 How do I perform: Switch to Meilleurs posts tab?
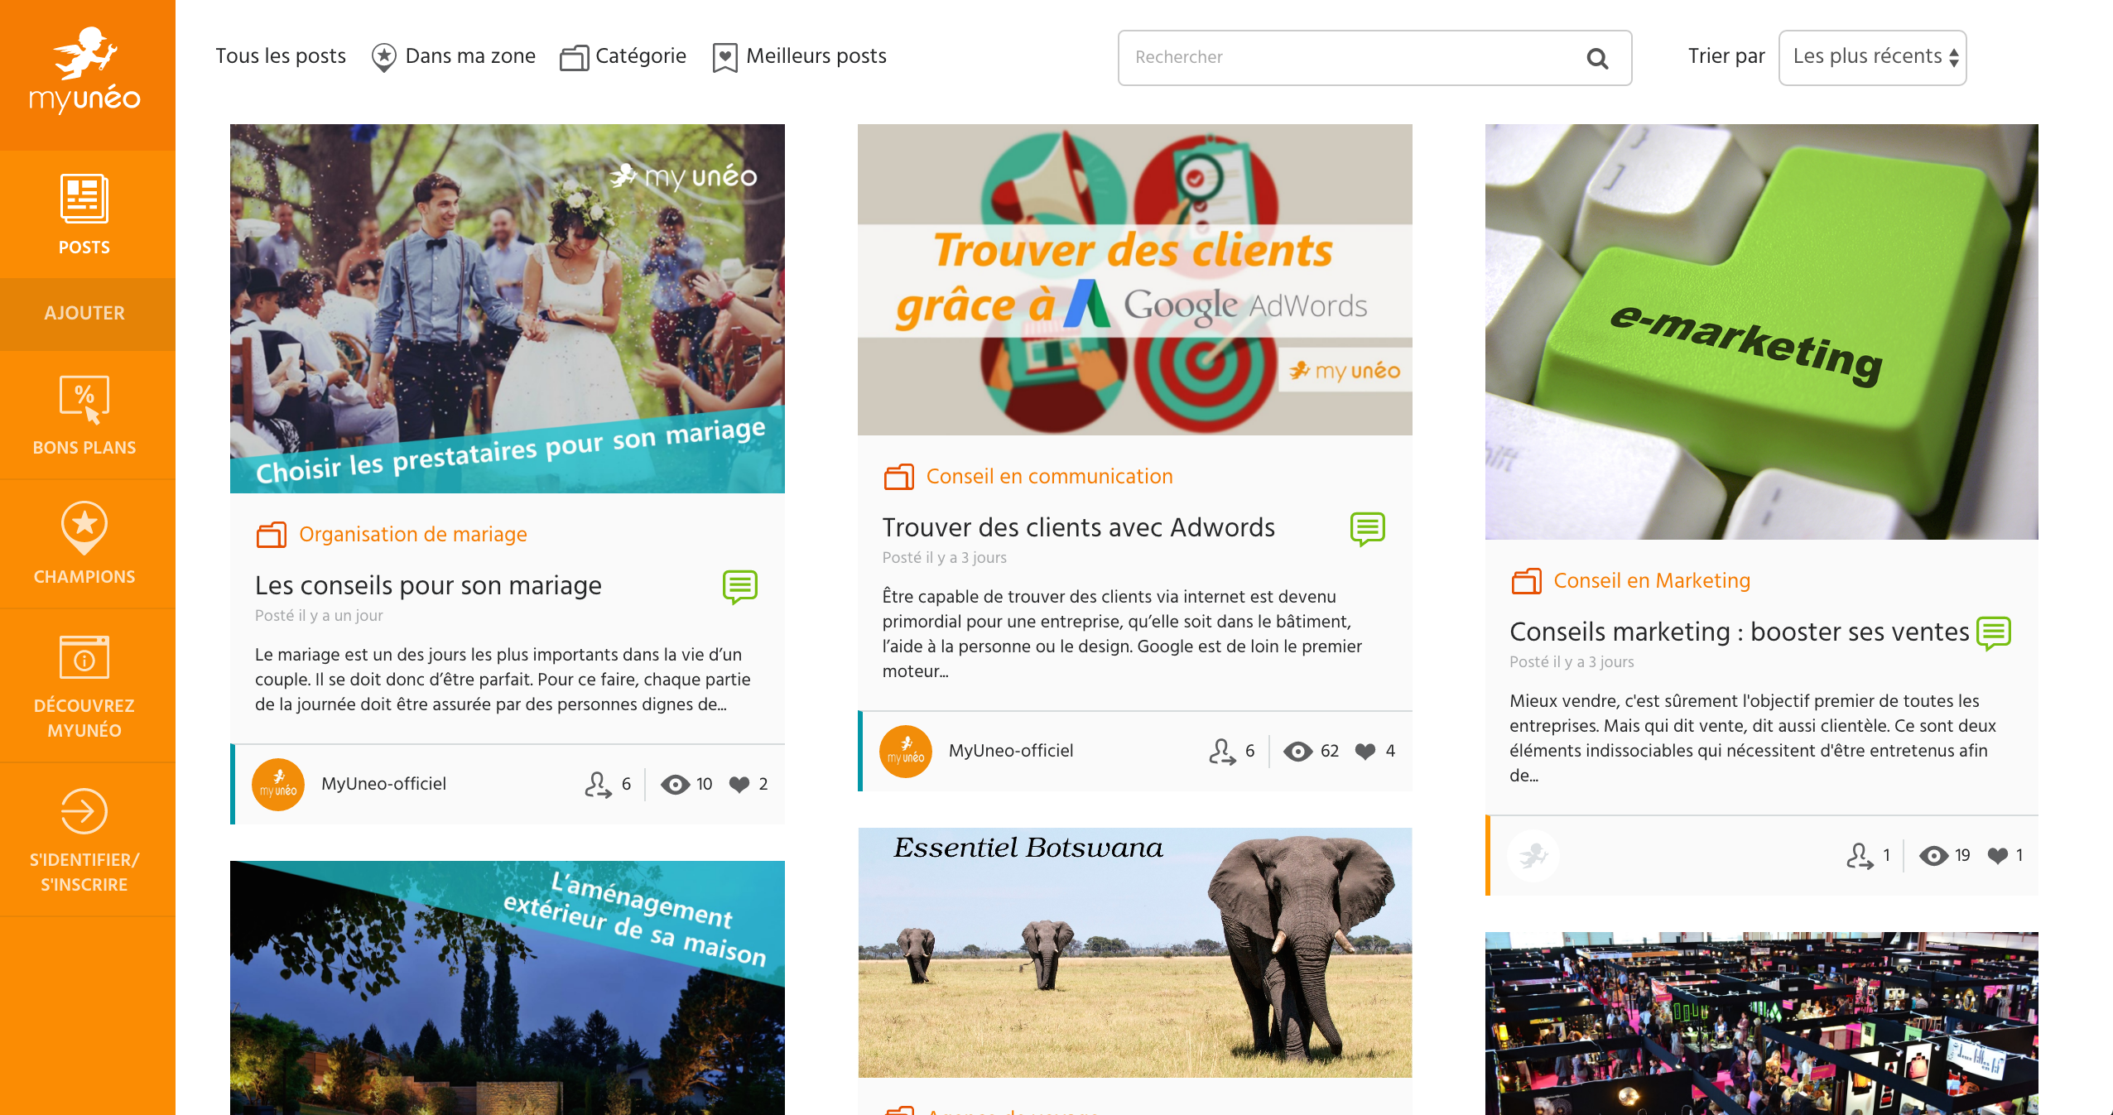point(799,56)
